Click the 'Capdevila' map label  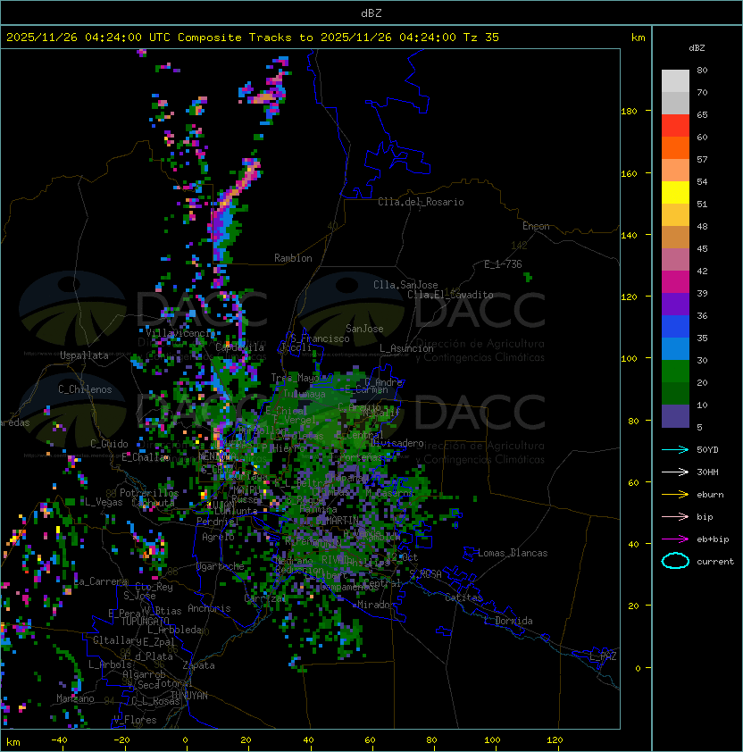pyautogui.click(x=239, y=347)
